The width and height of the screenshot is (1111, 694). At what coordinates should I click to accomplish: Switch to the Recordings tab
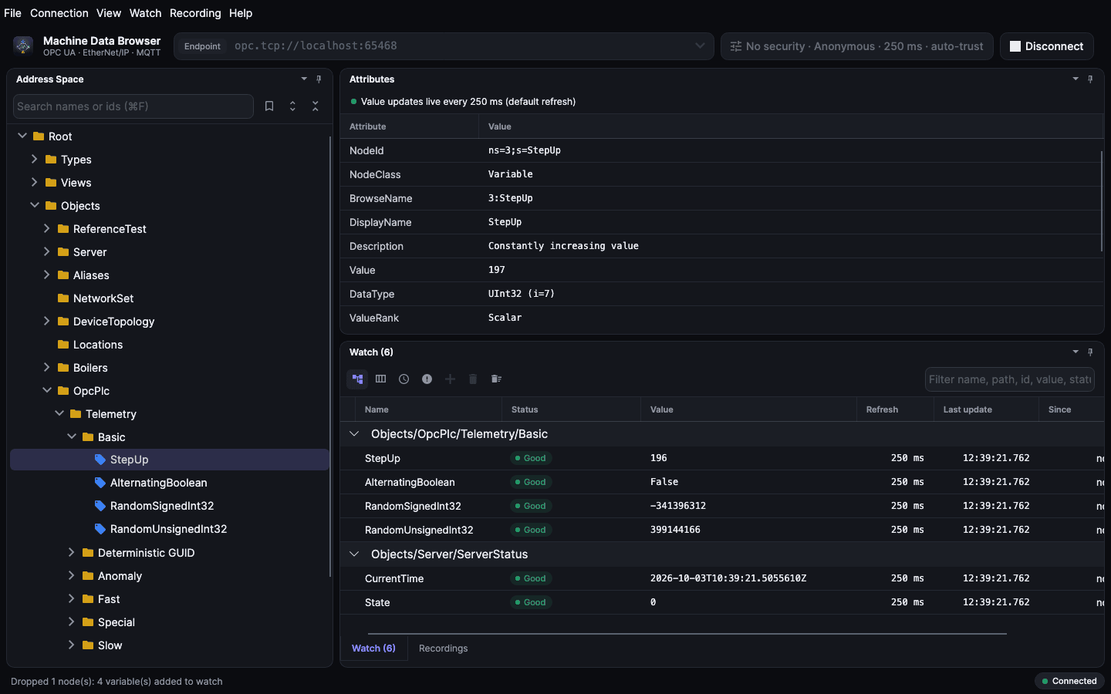(x=443, y=649)
